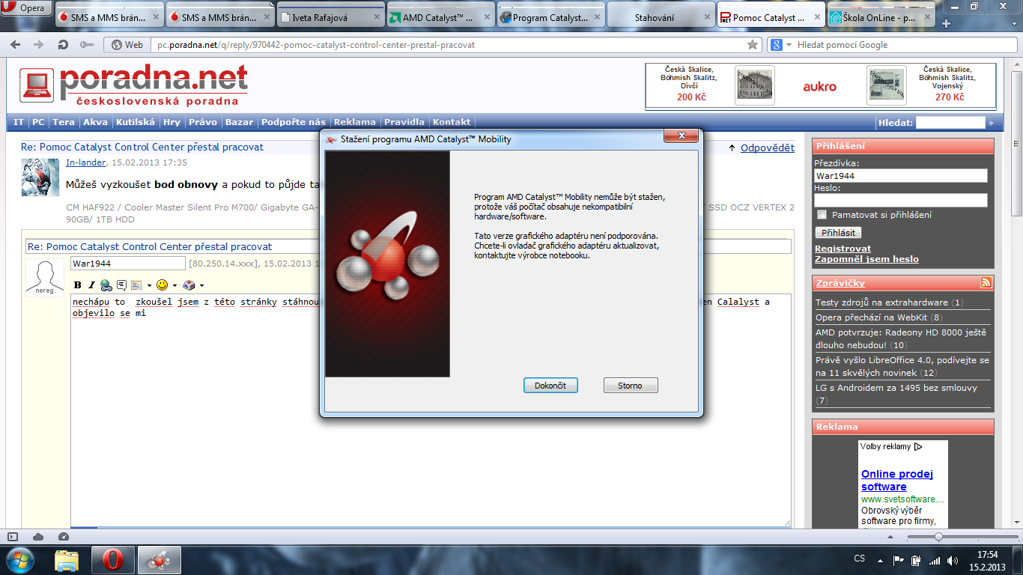Open the volume speaker tray icon
Viewport: 1023px width, 575px height.
[x=953, y=560]
